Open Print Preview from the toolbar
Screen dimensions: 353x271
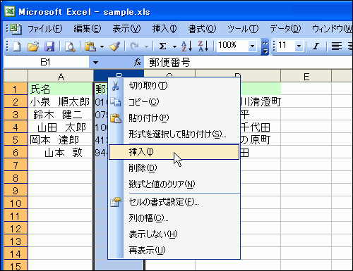(70, 46)
